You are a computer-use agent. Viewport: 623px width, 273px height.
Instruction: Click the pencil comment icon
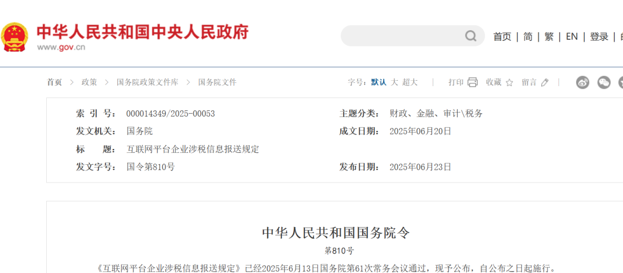(544, 82)
